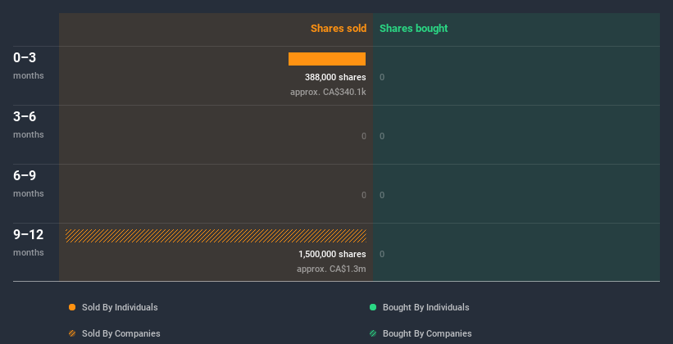
Task: Click the 6–9 months row label
Action: 29,183
